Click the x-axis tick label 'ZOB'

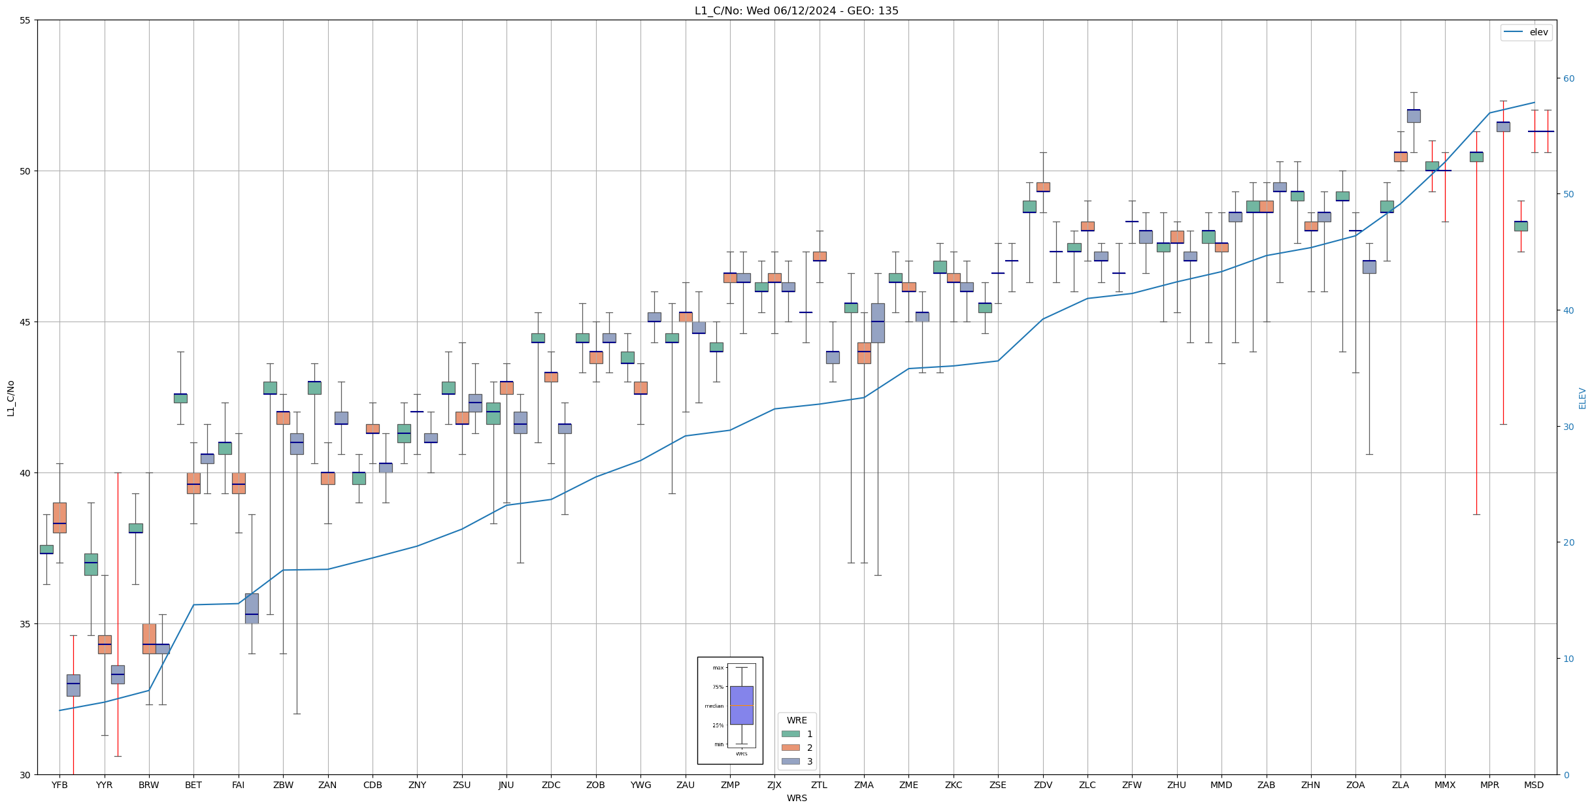595,785
